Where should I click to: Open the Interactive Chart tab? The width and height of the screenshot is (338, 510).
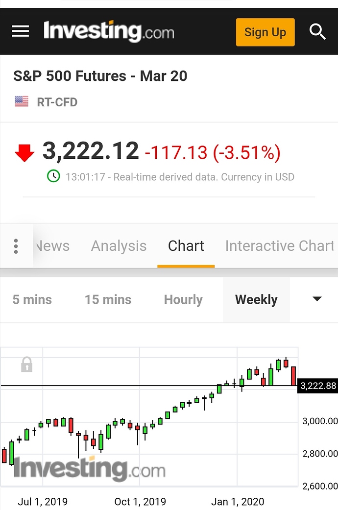pos(280,246)
